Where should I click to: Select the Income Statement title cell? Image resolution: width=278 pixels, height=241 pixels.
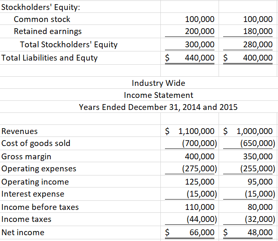(x=158, y=95)
